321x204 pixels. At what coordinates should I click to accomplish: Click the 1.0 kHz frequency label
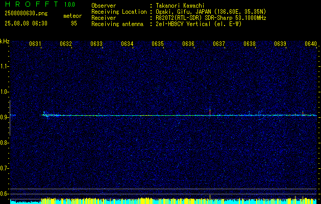4,92
